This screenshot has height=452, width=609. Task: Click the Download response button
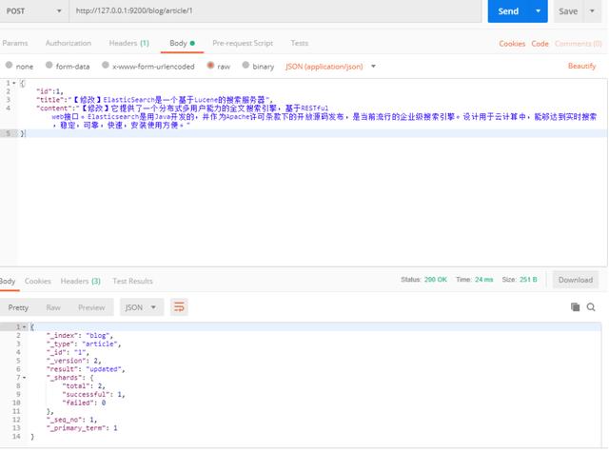pos(576,280)
